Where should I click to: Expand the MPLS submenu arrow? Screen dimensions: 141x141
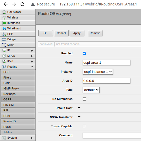coord(32,56)
